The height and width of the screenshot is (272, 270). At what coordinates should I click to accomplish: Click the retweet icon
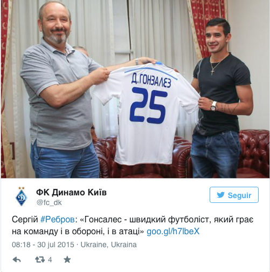point(40,260)
